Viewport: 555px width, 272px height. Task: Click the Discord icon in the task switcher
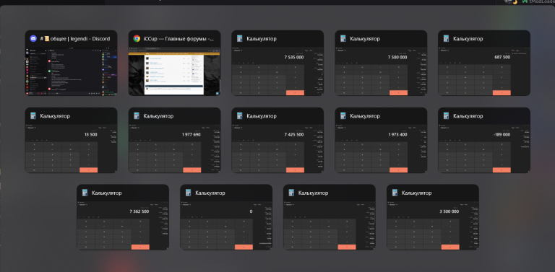(x=33, y=38)
